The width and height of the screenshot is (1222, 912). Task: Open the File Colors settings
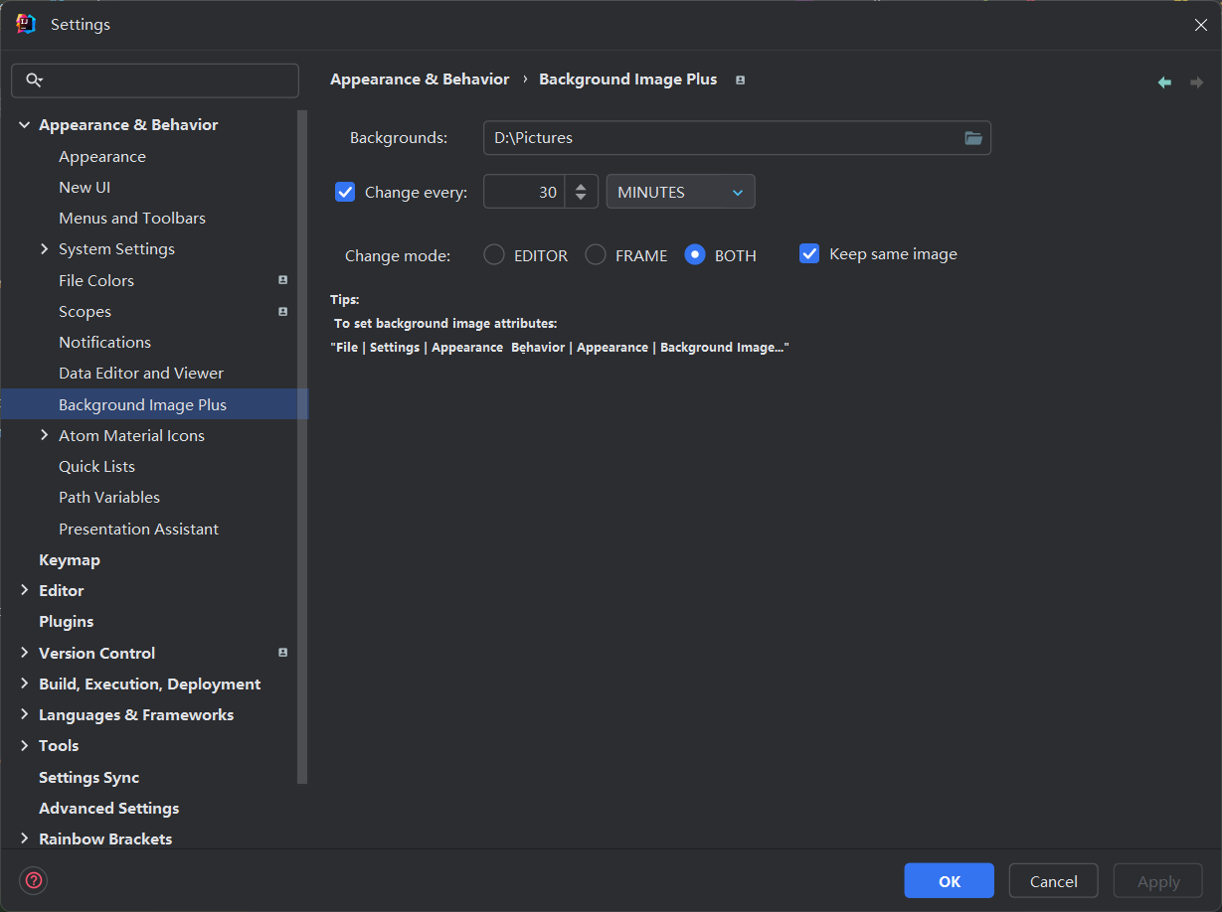click(96, 281)
